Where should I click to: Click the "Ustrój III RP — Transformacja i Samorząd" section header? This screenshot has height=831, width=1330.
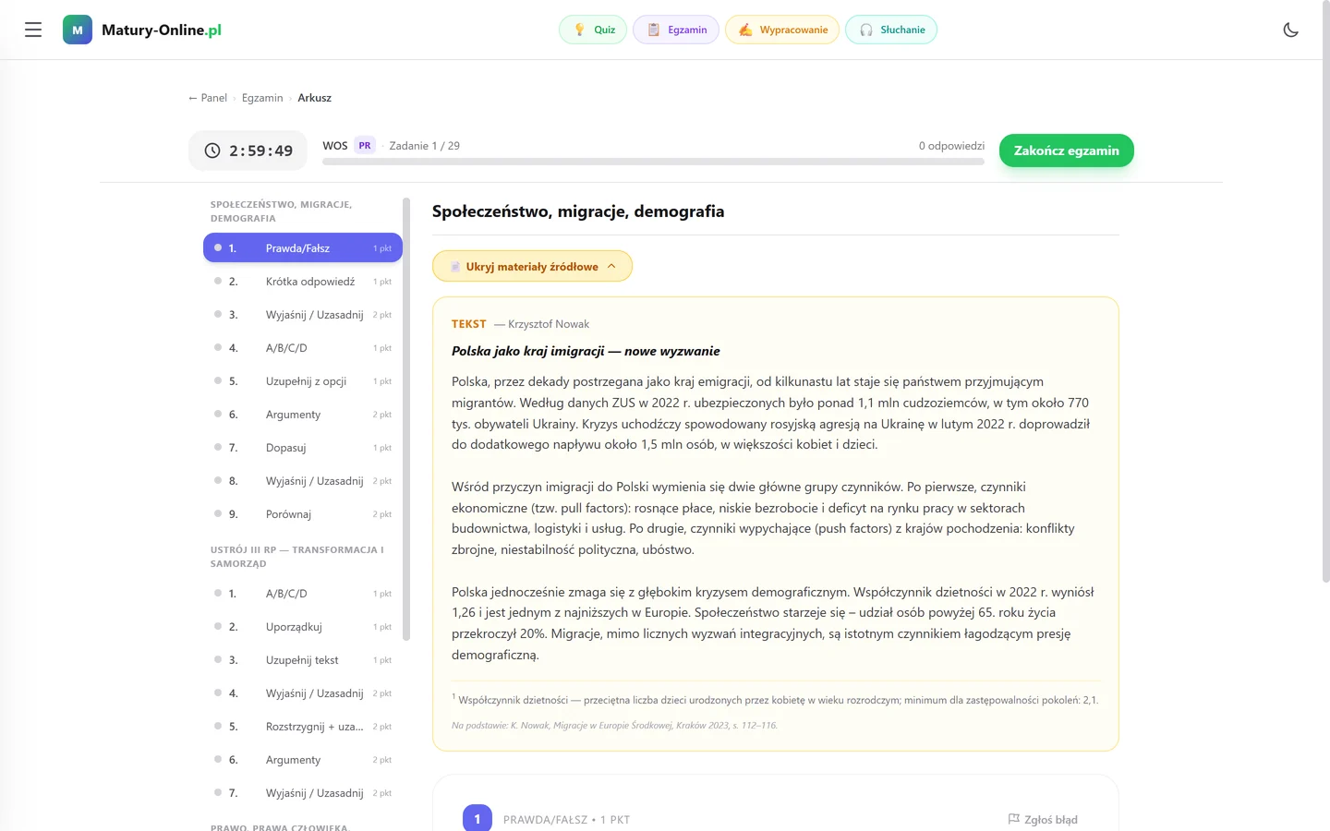coord(296,557)
